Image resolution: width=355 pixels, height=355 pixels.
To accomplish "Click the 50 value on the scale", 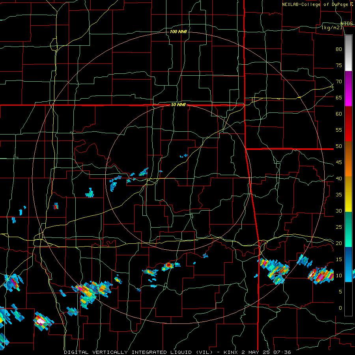I will [x=339, y=146].
